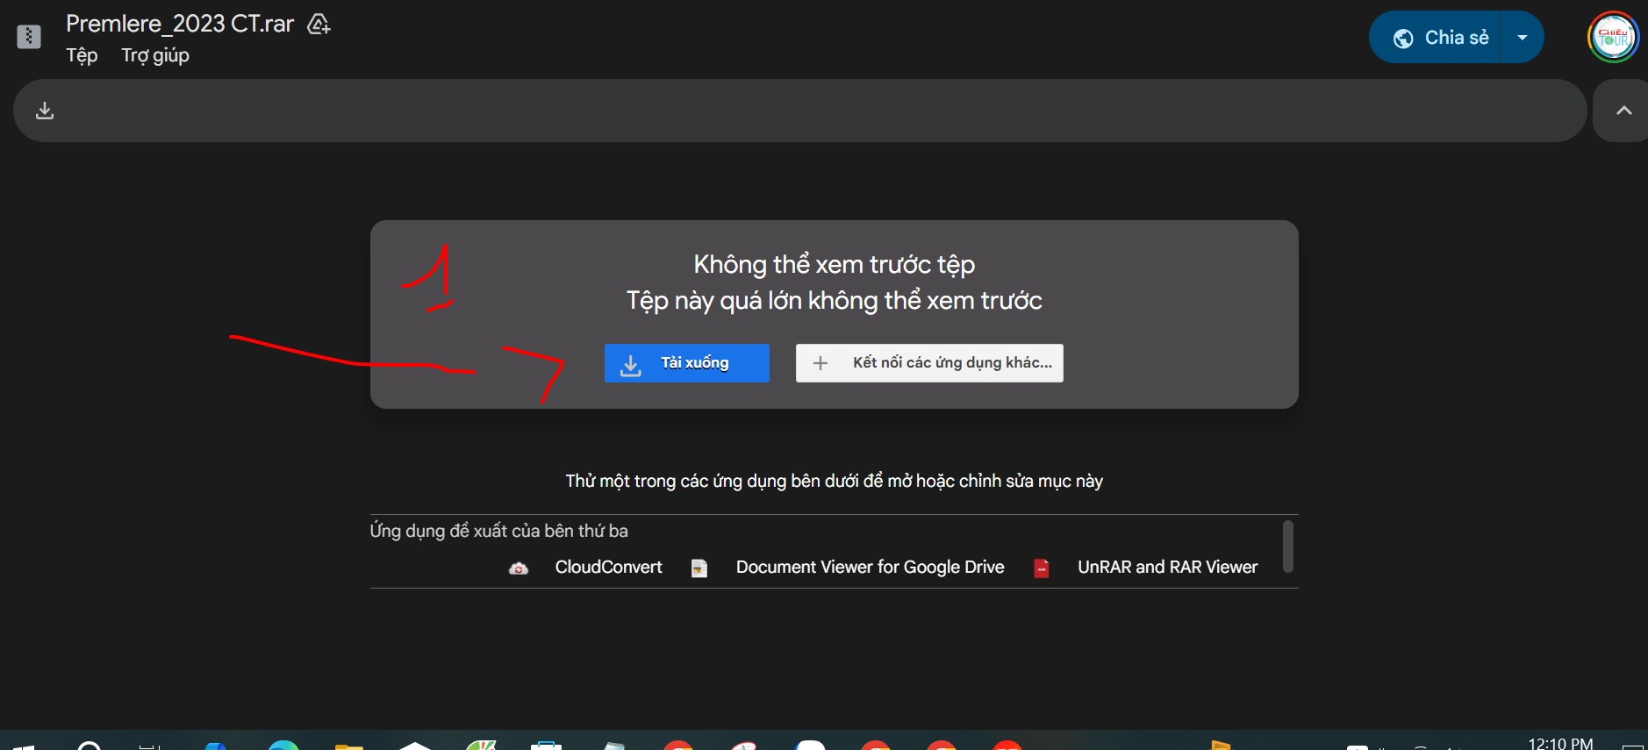
Task: Click the CloudConvert app icon
Action: pyautogui.click(x=519, y=568)
